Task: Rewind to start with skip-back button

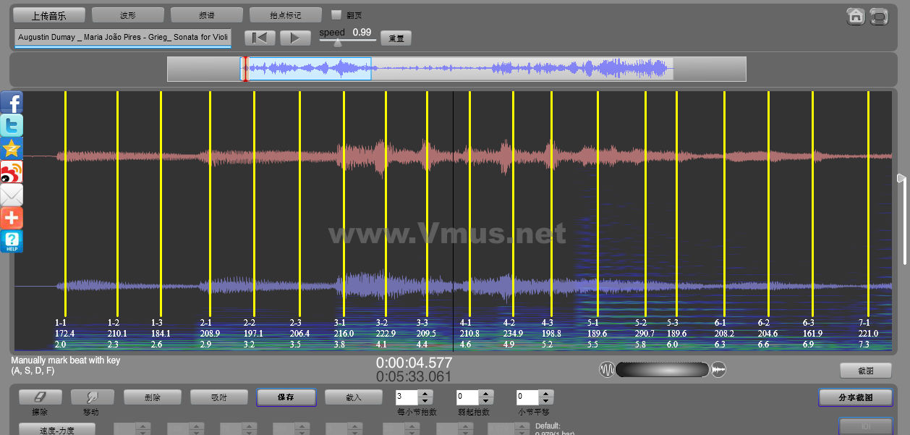Action: [260, 38]
